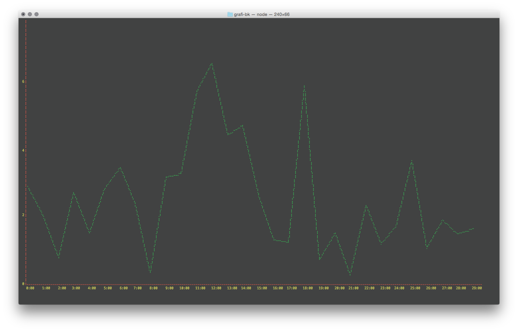The width and height of the screenshot is (518, 331).
Task: Select the 29:00 x-axis label
Action: click(x=477, y=288)
